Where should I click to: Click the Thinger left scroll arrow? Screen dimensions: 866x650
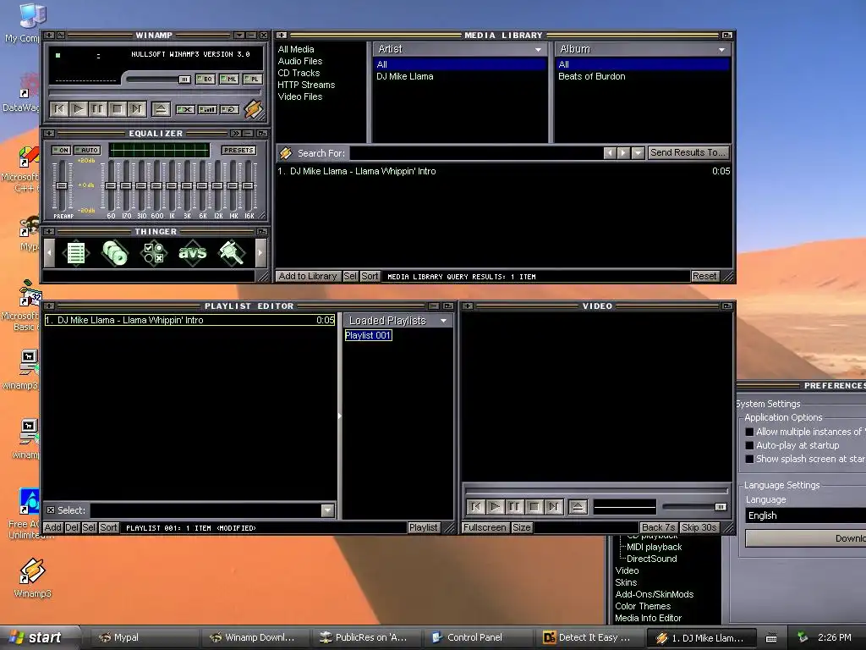pyautogui.click(x=49, y=253)
